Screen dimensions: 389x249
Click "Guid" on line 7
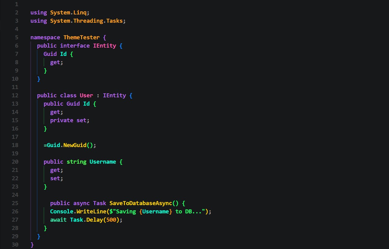[x=50, y=54]
